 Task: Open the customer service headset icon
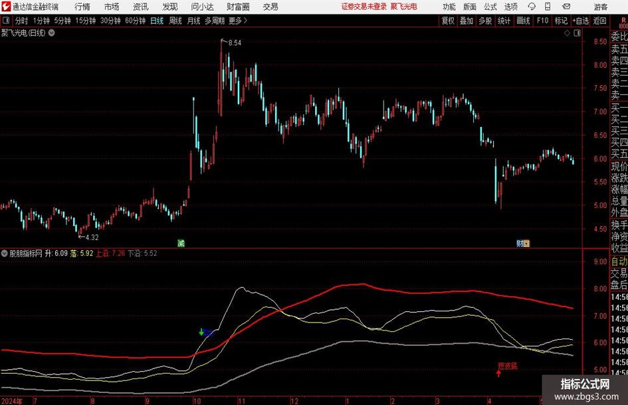[x=532, y=7]
